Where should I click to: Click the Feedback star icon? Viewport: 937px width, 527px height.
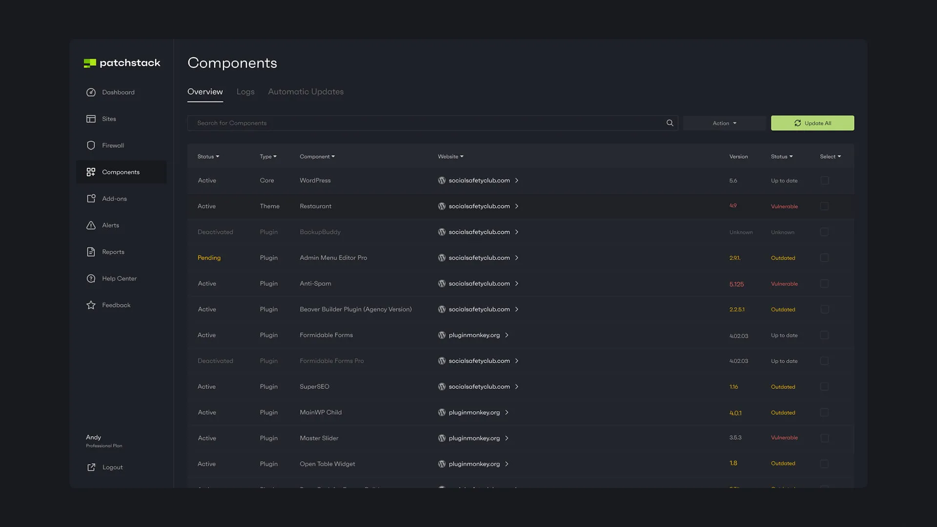coord(91,305)
